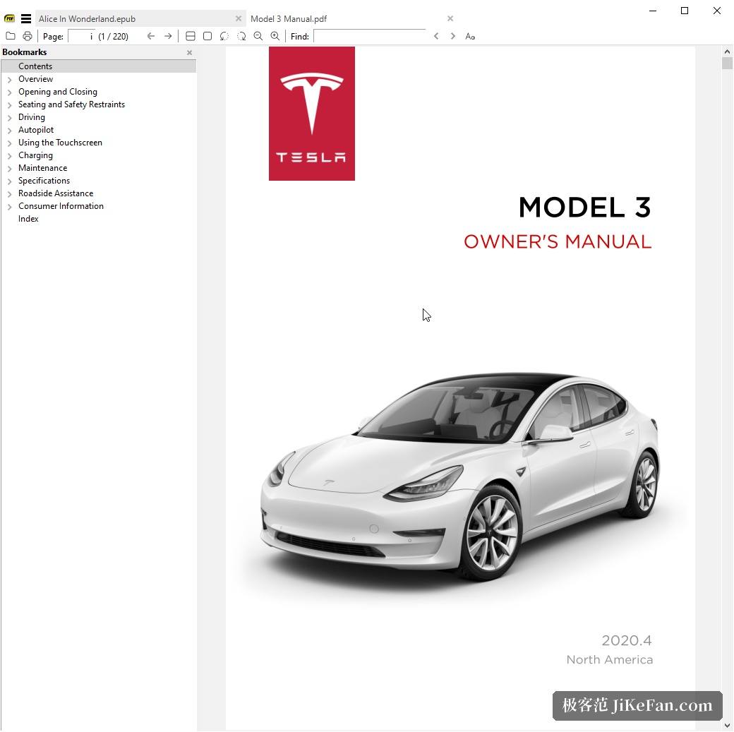Close the SumatraPDF window
The height and width of the screenshot is (732, 734).
click(716, 11)
